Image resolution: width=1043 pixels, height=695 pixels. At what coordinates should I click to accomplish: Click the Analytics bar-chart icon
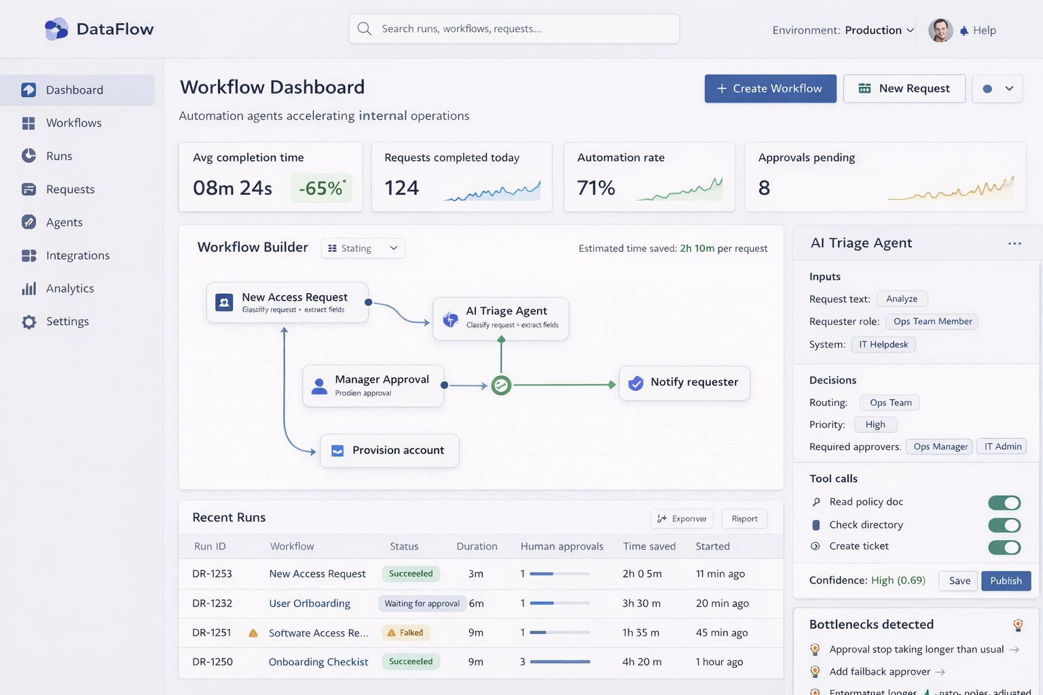[x=30, y=288]
